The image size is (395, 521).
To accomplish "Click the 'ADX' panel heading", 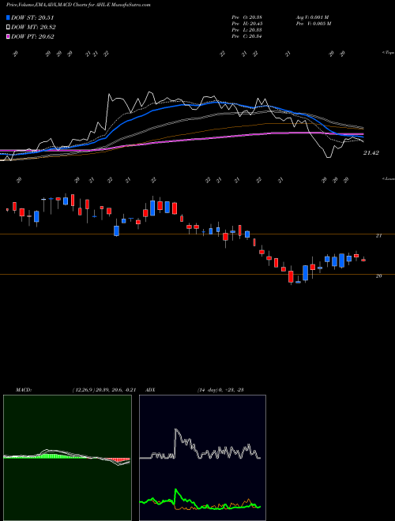I will click(150, 390).
